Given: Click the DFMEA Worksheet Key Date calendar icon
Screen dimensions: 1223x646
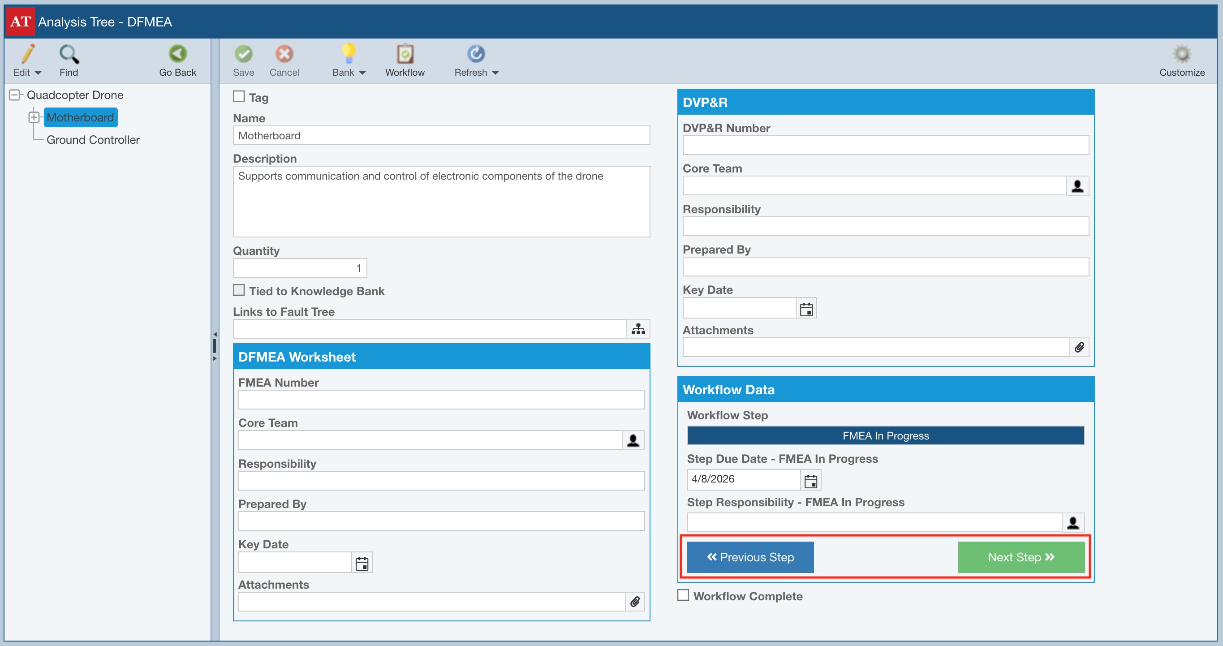Looking at the screenshot, I should coord(362,564).
